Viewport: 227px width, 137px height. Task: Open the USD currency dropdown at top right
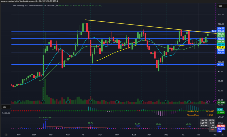point(222,6)
